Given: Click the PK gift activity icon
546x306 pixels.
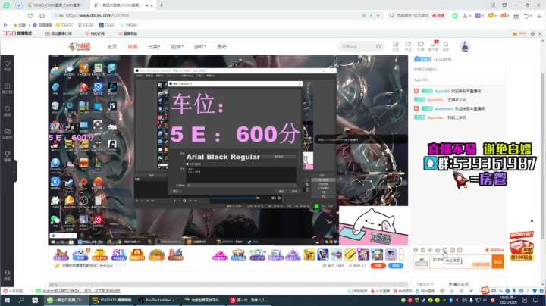Looking at the screenshot, I should point(118,254).
